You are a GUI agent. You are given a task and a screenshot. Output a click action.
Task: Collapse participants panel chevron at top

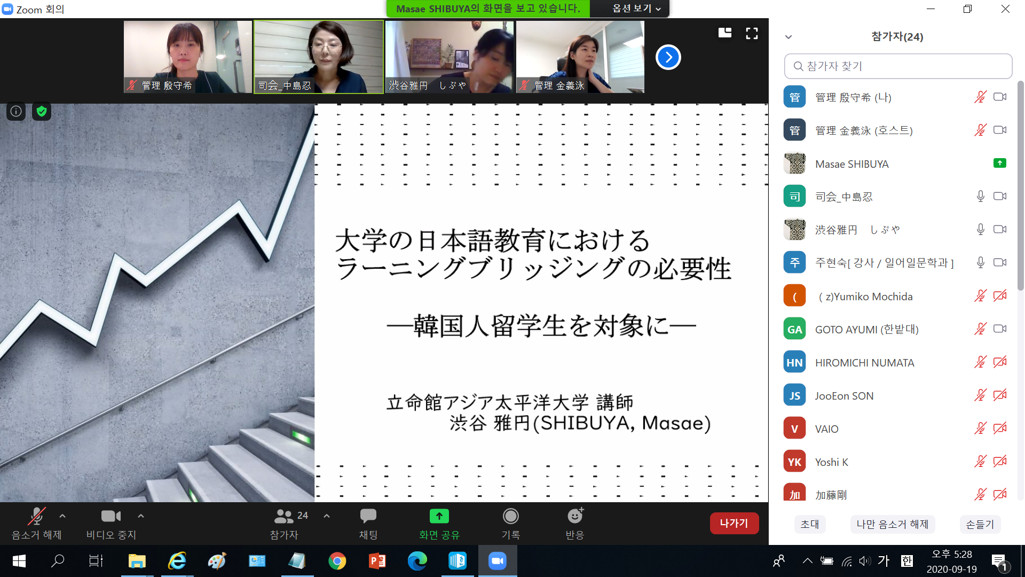pyautogui.click(x=789, y=37)
